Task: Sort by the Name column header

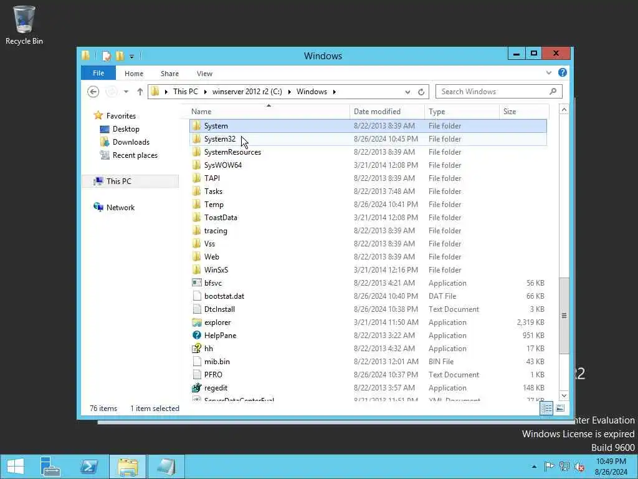Action: [269, 112]
